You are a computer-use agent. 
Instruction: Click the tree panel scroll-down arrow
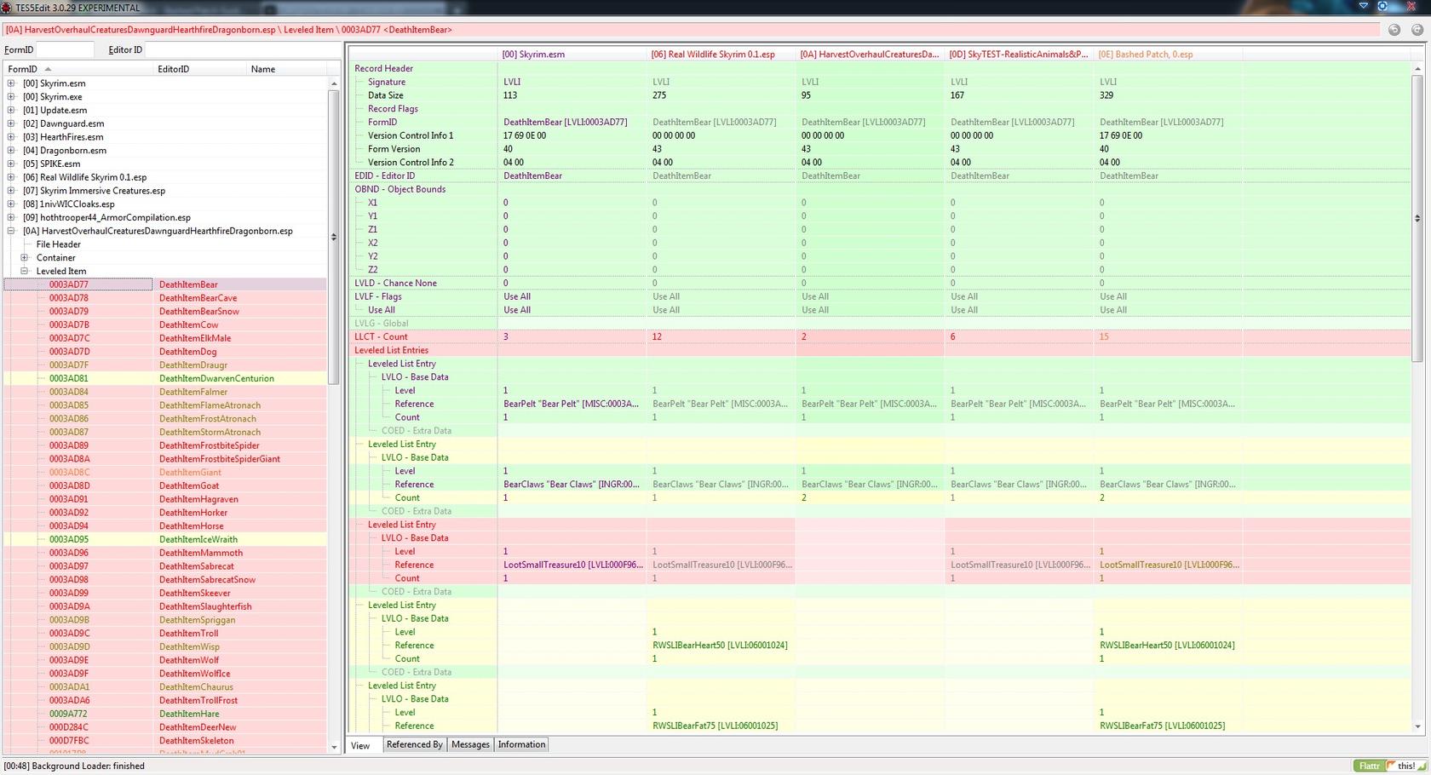tap(334, 747)
